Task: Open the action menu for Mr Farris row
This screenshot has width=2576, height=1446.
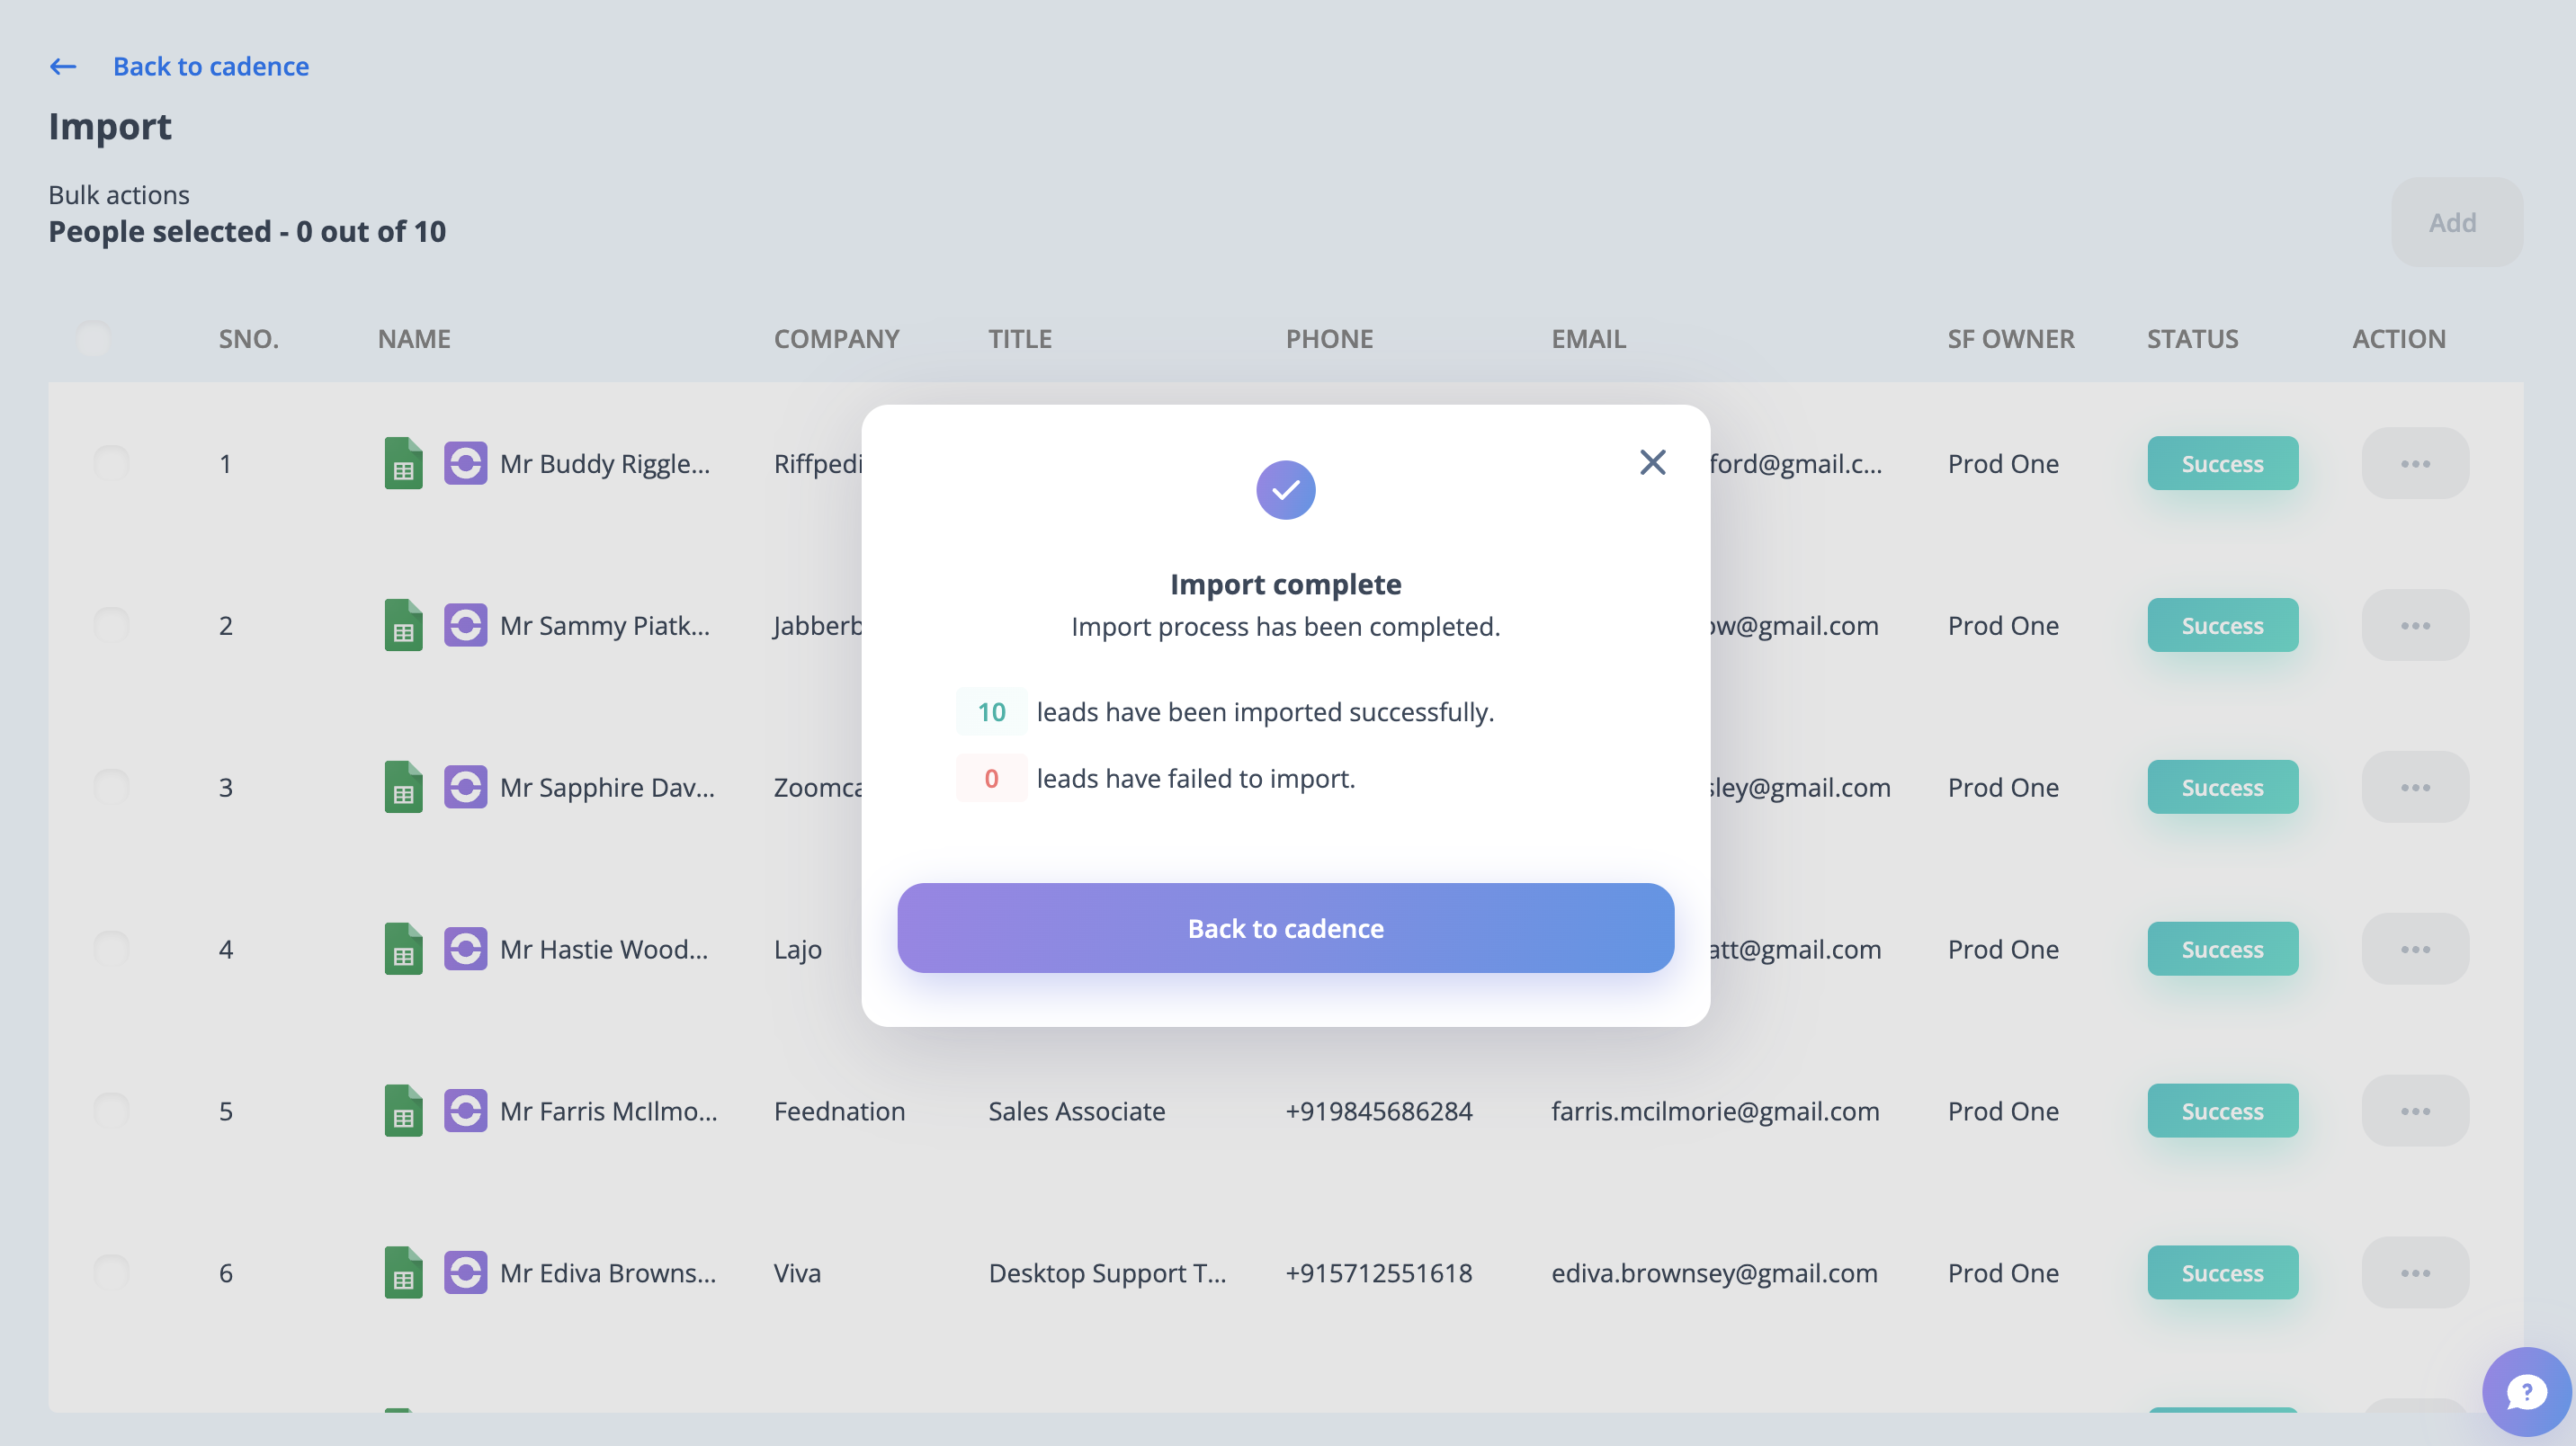Action: 2414,1110
